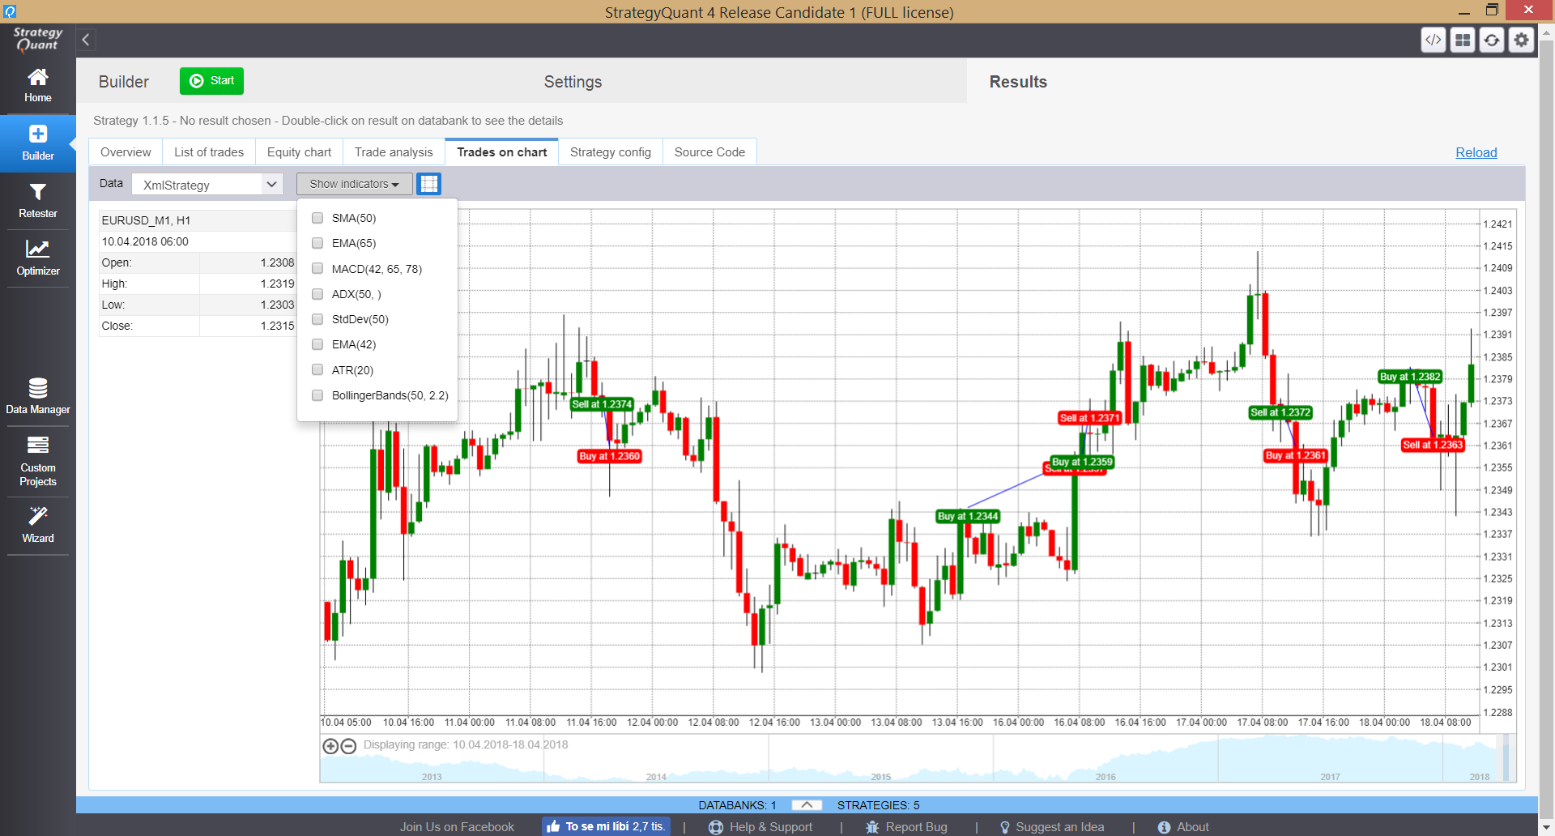Viewport: 1555px width, 836px height.
Task: Zoom in the chart range plus icon
Action: coord(330,746)
